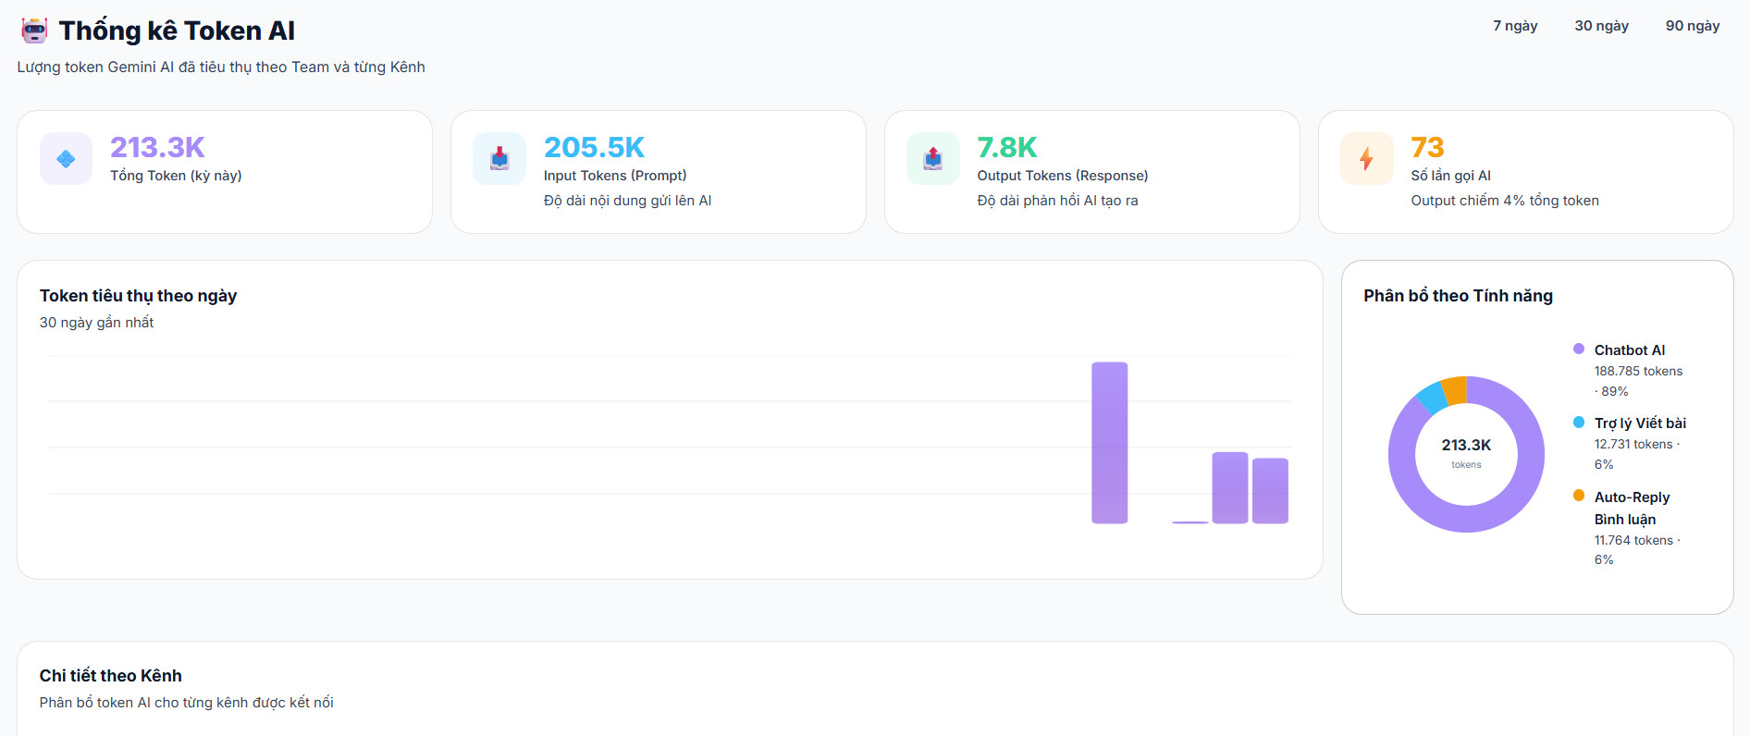Click the rightmost bar in the token chart
This screenshot has height=736, width=1750.
1270,491
